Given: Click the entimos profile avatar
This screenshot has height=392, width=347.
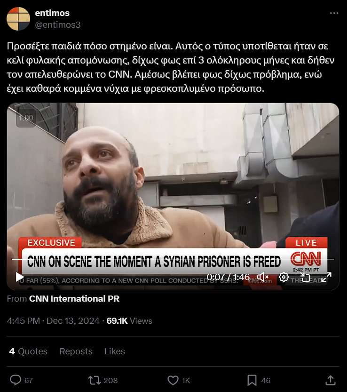Looking at the screenshot, I should point(18,19).
